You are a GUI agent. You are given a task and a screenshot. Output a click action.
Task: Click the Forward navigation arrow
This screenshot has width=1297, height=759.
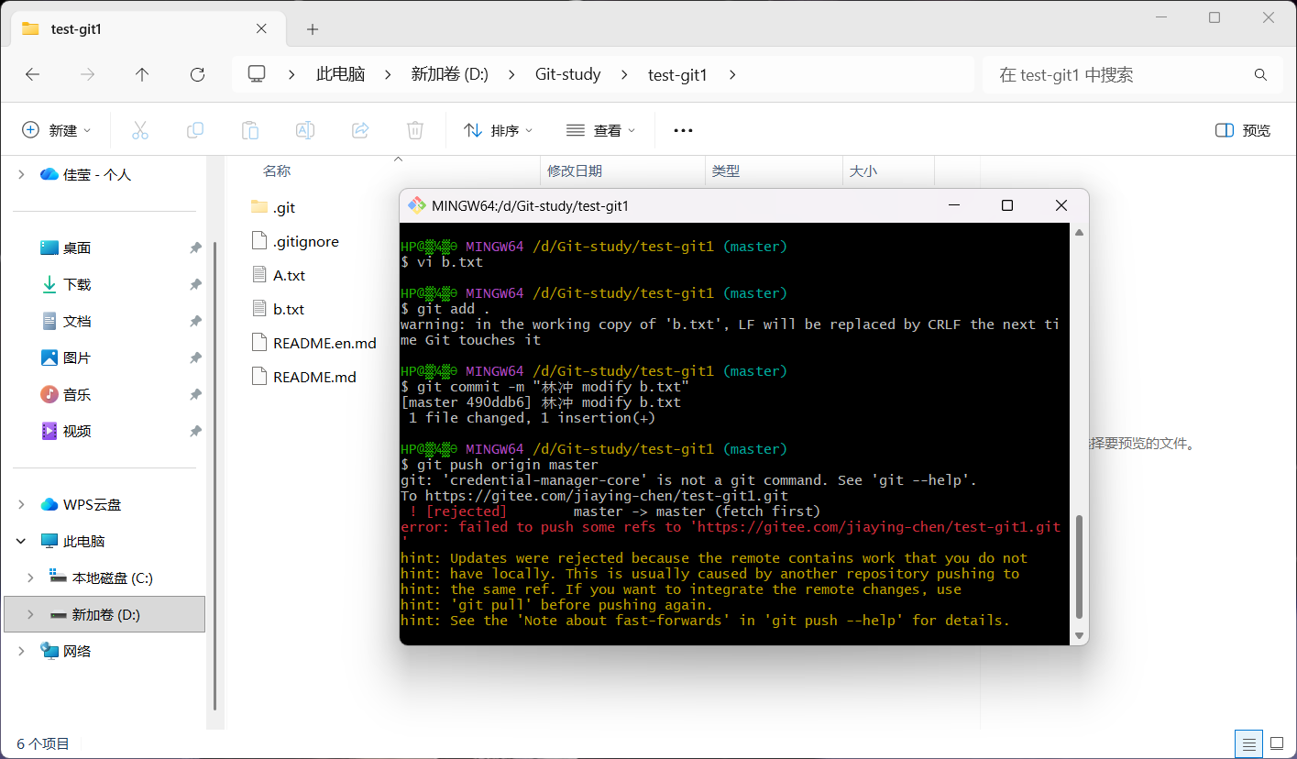click(x=88, y=75)
